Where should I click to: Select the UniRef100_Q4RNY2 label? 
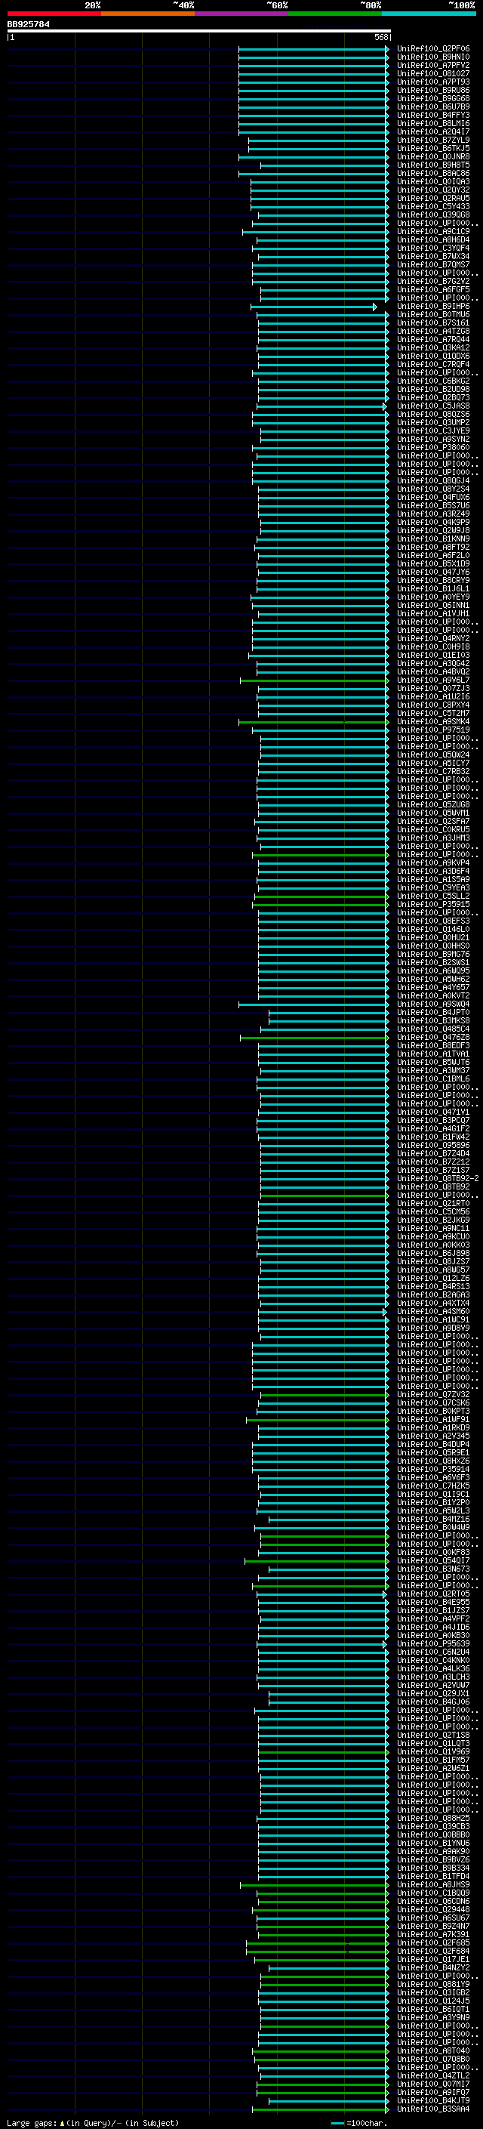pyautogui.click(x=432, y=639)
